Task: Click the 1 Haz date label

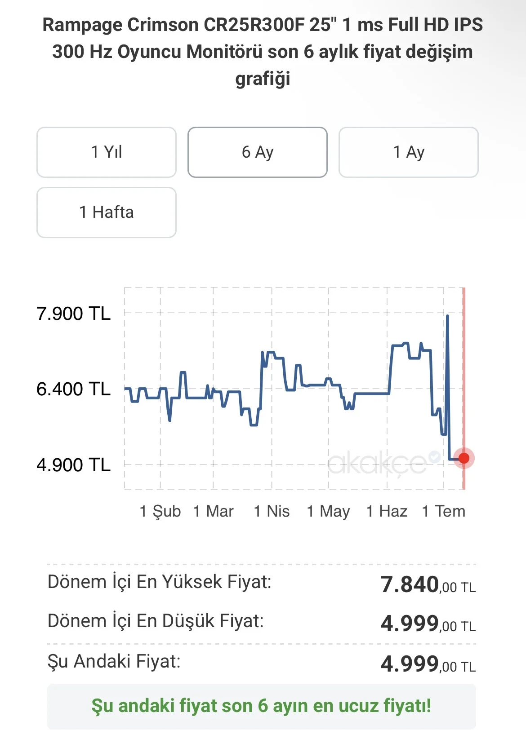Action: (x=387, y=512)
